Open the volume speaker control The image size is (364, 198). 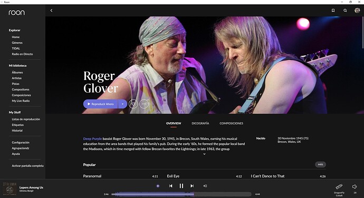355,186
